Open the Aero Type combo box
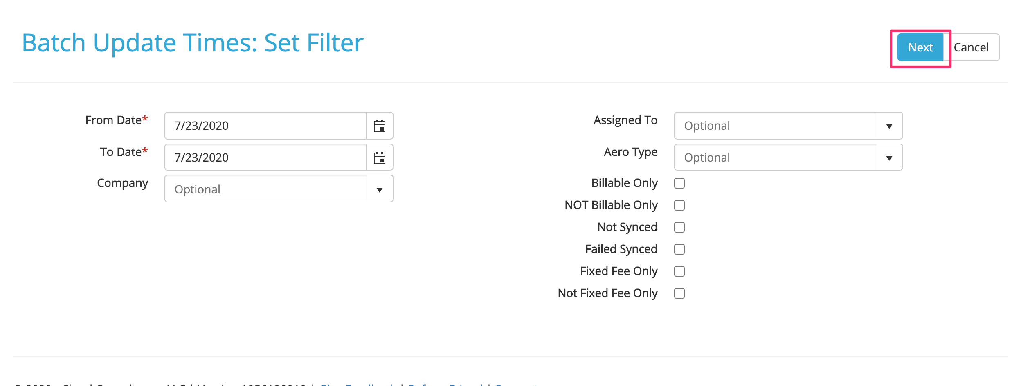 coord(788,158)
